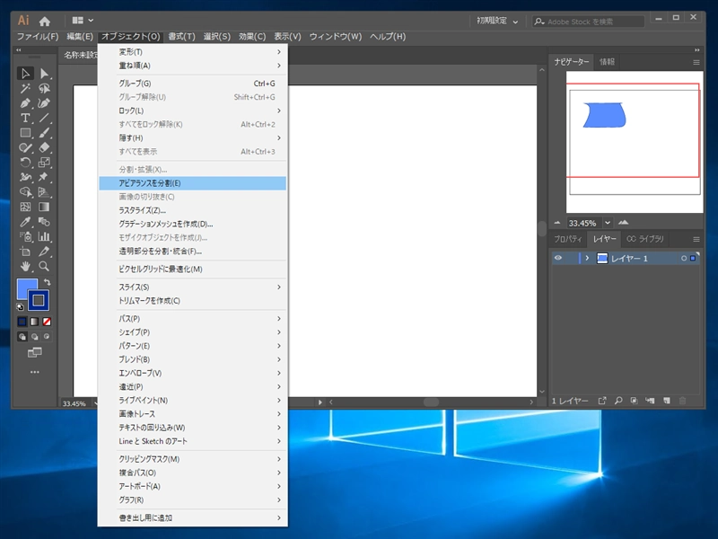This screenshot has height=539, width=718.
Task: Open the 効果(C) menu
Action: [252, 37]
